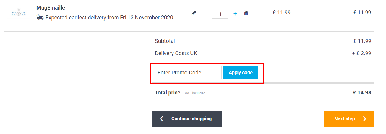
Task: Remove MugEmaille using the trash can icon
Action: pos(246,13)
